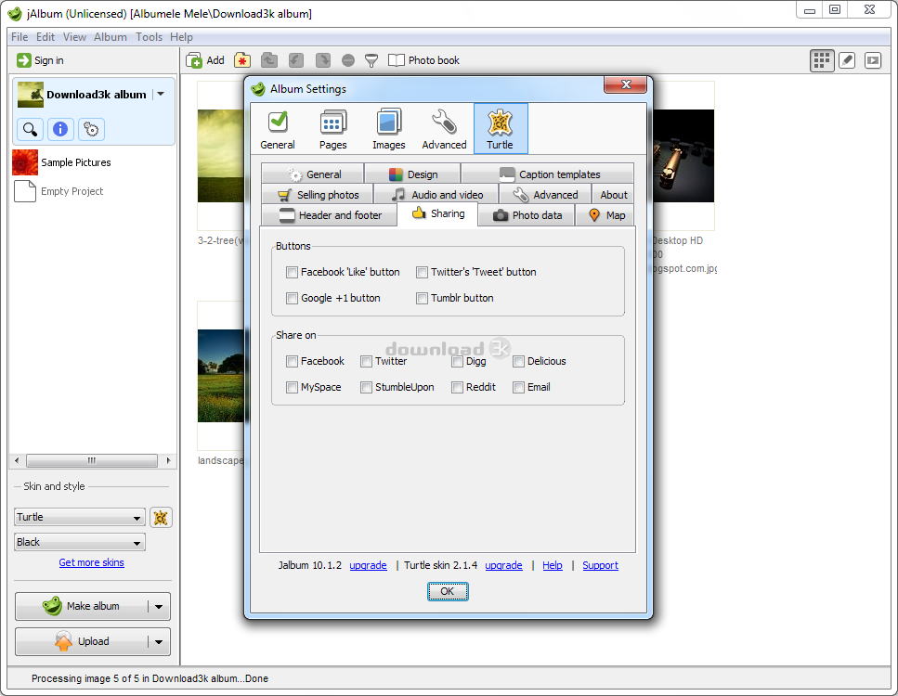
Task: Switch to the About tab
Action: (x=613, y=195)
